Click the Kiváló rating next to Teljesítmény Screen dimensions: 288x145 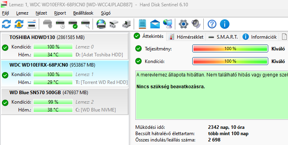point(278,48)
